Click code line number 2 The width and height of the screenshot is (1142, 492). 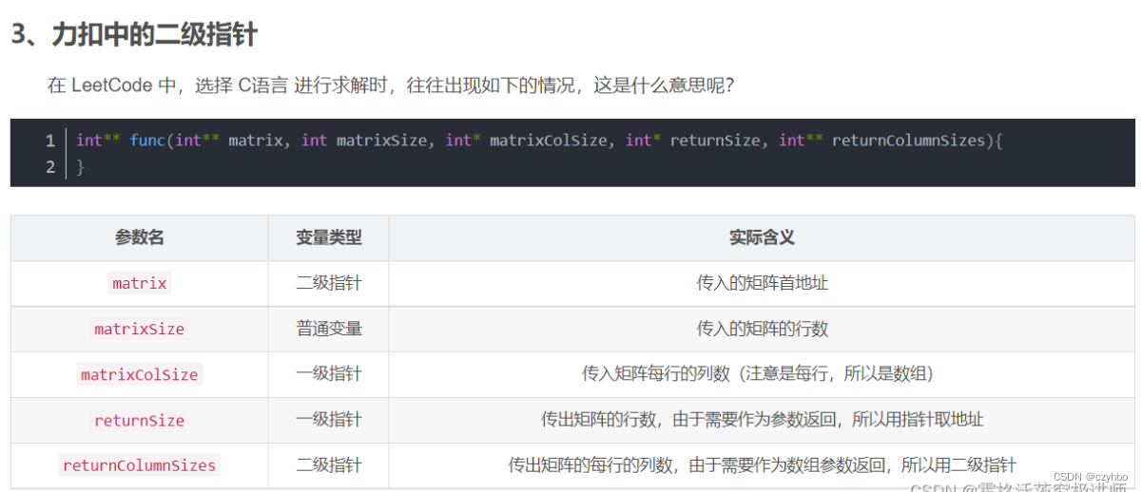coord(49,167)
